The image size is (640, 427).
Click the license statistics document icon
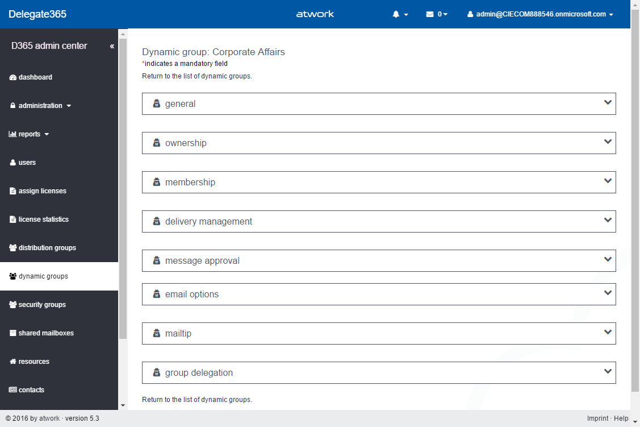(12, 219)
